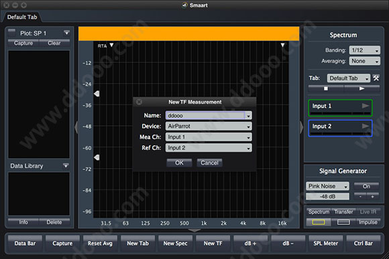Screen dimensions: 389x259
Task: Click Delete button under Data Library
Action: point(54,222)
